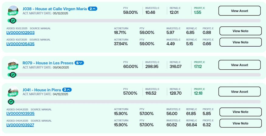Open note link LV0000103935
The height and width of the screenshot is (136, 266).
tap(20, 113)
